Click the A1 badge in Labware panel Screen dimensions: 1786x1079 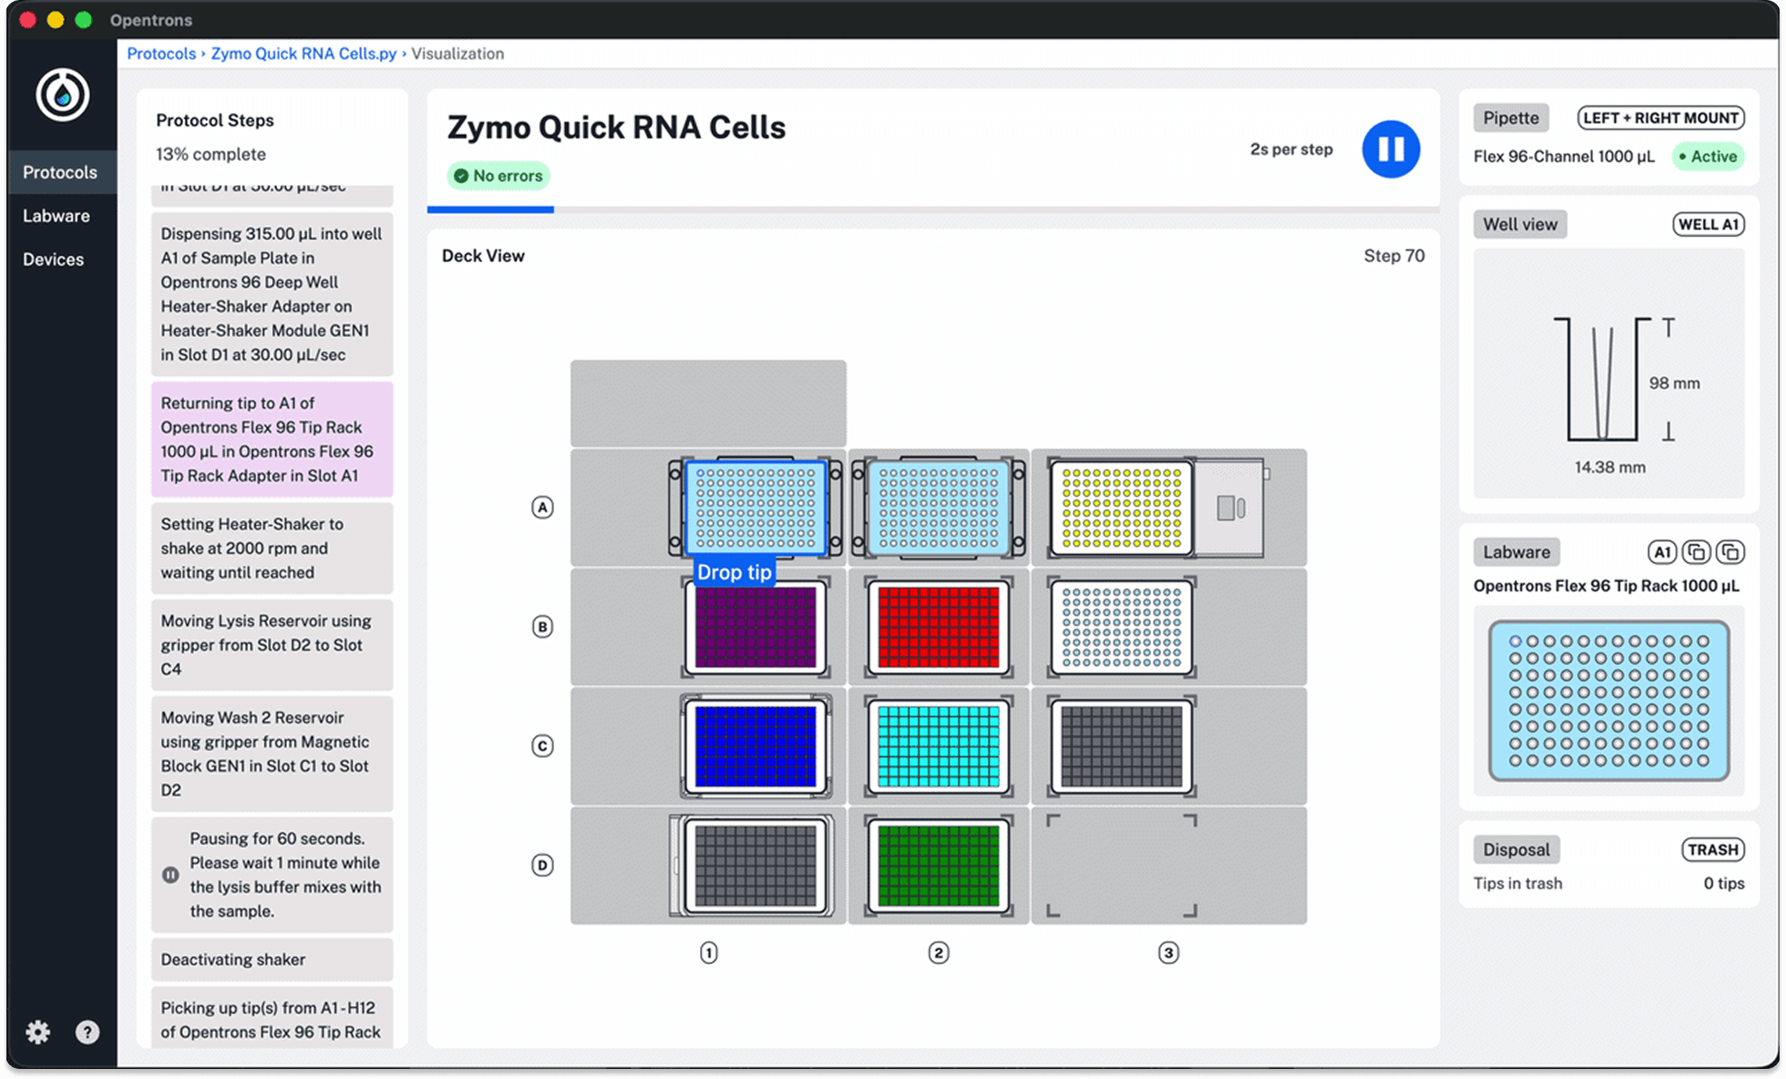[x=1661, y=552]
